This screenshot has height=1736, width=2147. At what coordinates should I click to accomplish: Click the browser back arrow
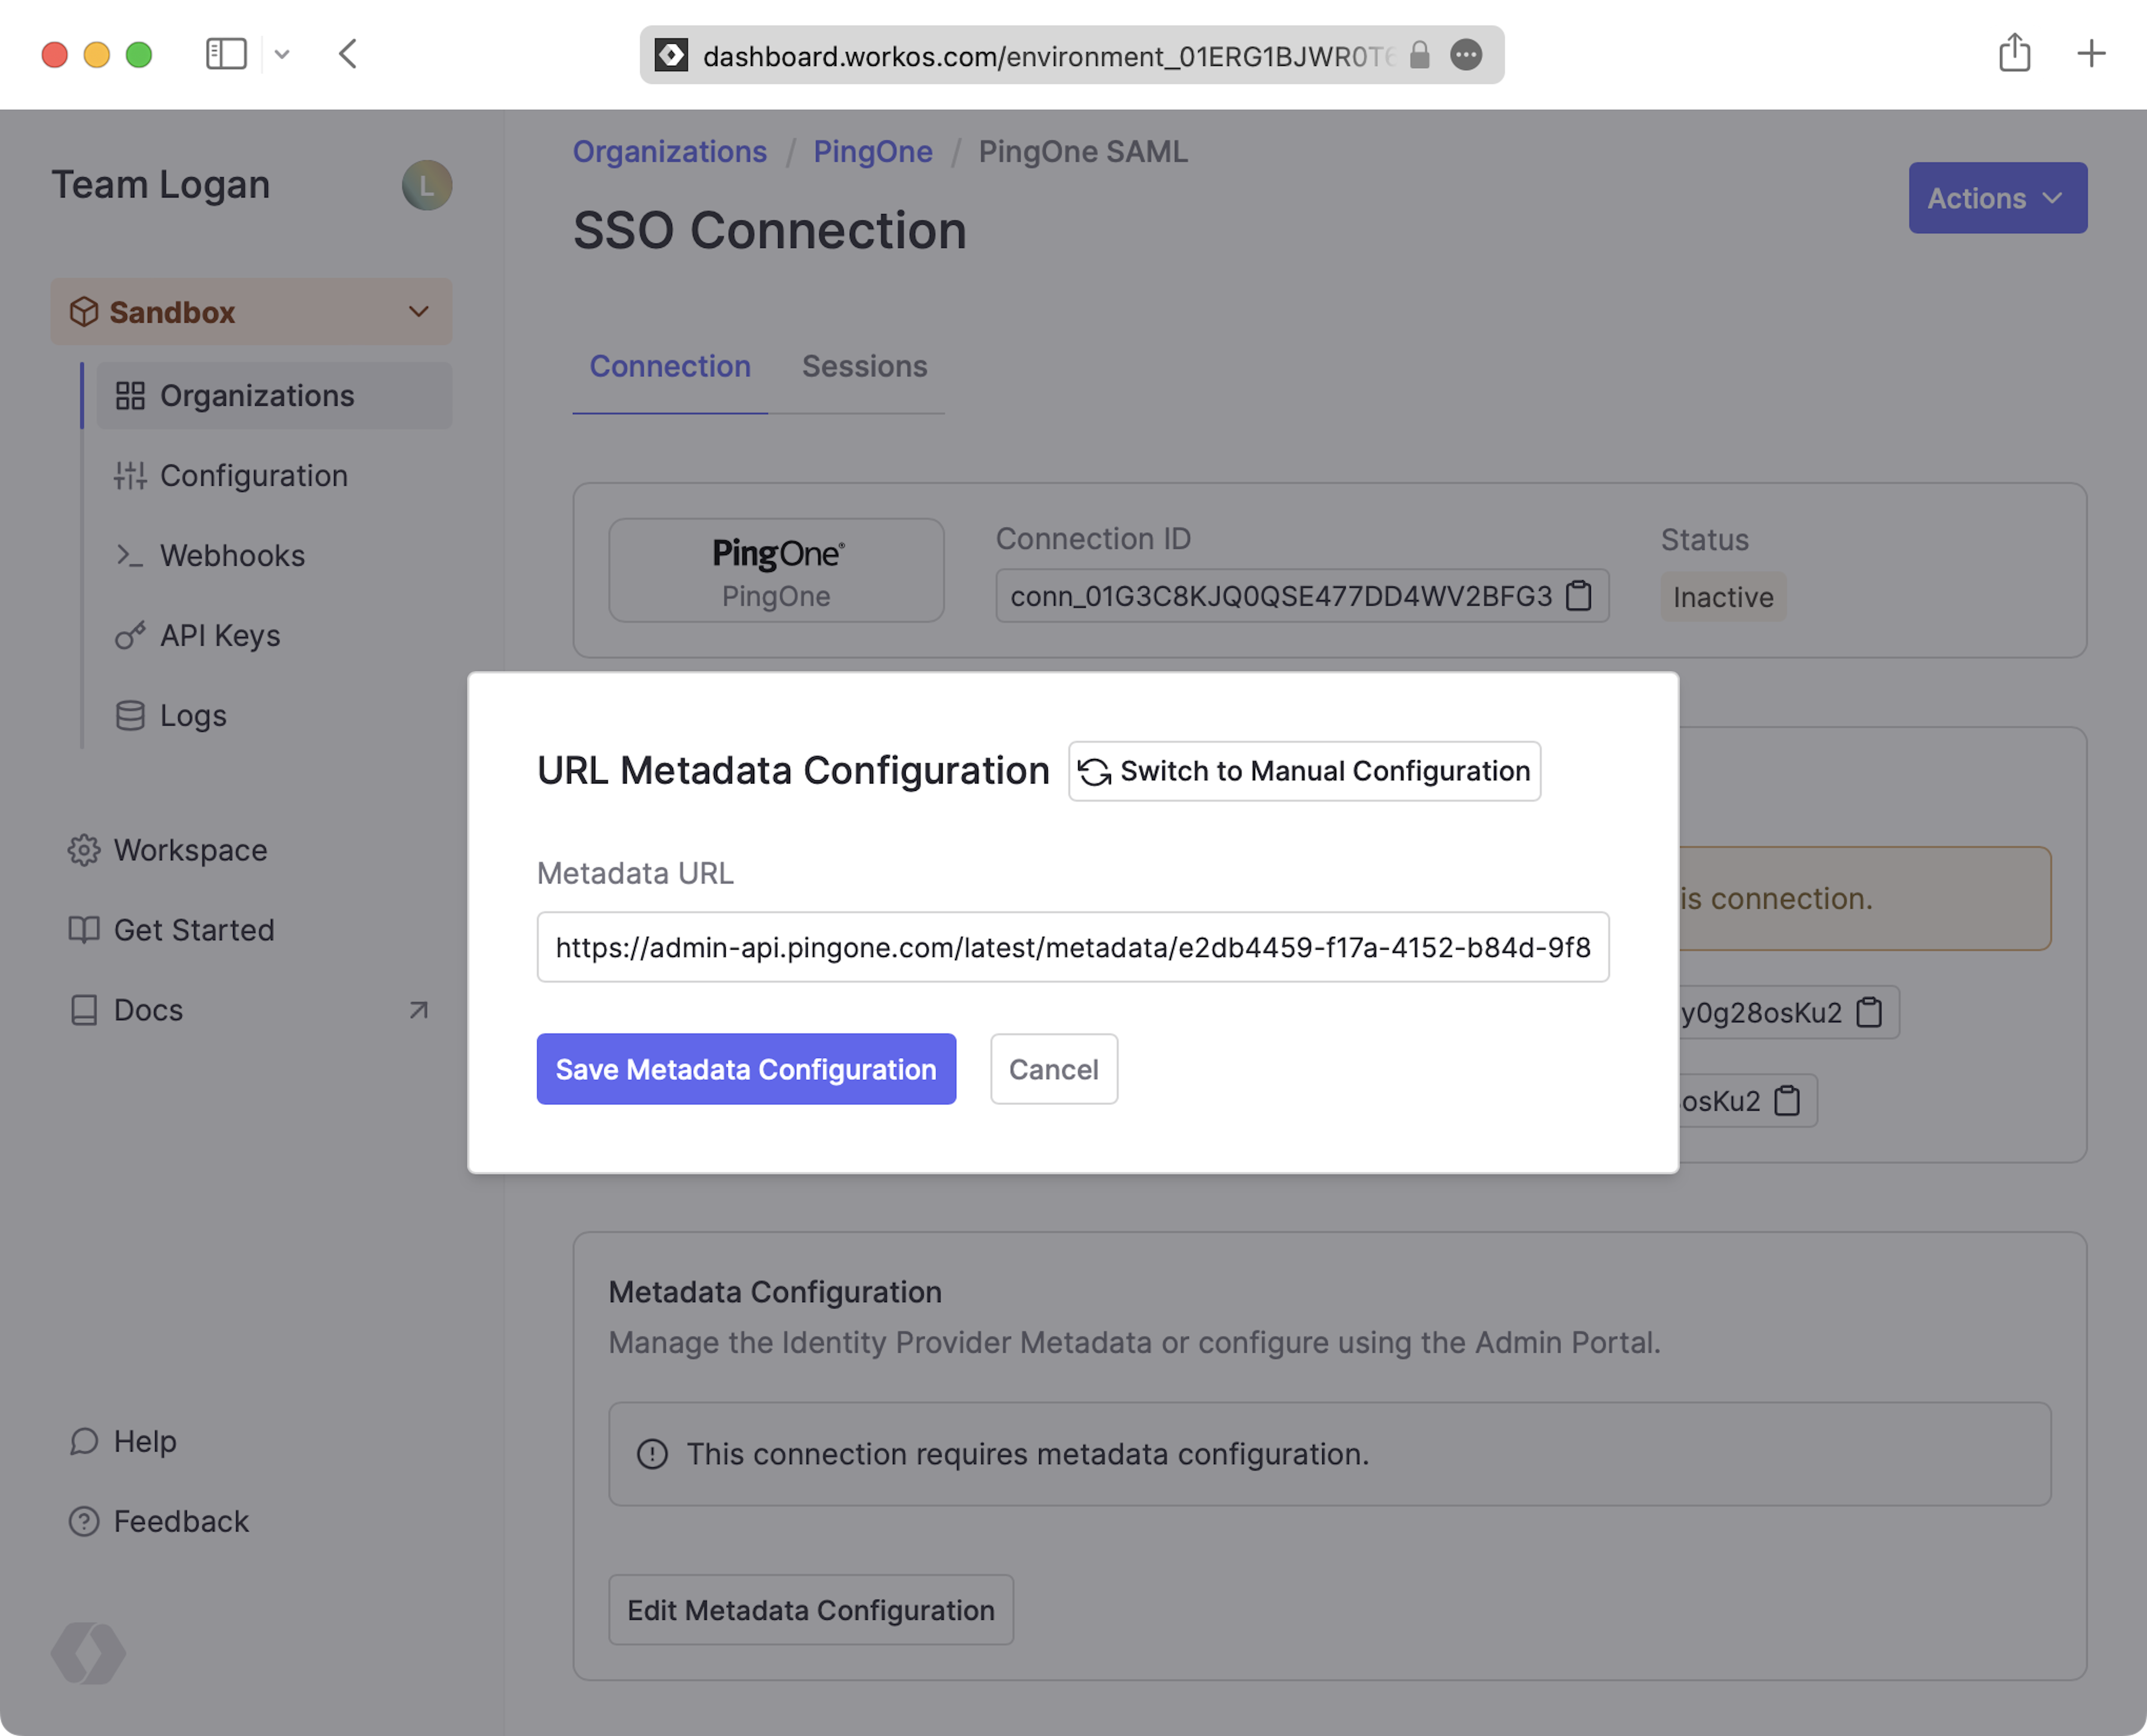[x=348, y=54]
